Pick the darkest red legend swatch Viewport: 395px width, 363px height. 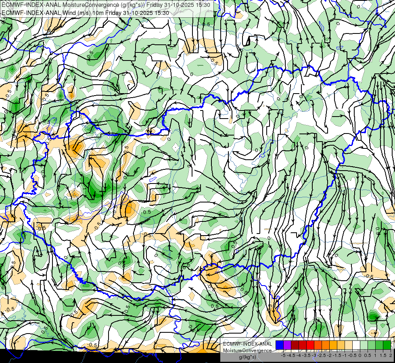click(x=295, y=345)
